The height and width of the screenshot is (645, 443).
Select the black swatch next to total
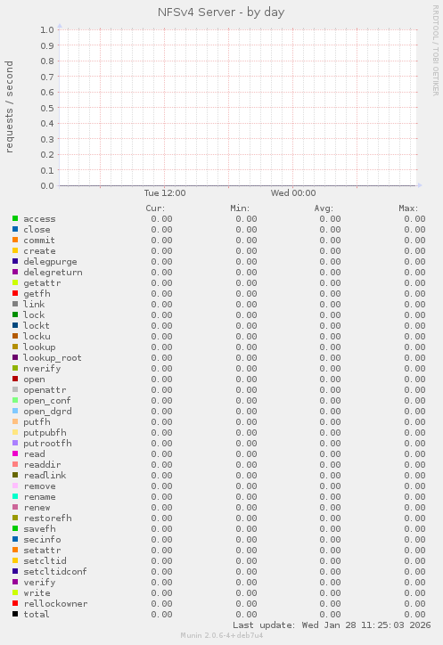coord(15,614)
